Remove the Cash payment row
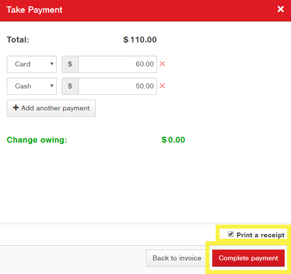 click(162, 86)
